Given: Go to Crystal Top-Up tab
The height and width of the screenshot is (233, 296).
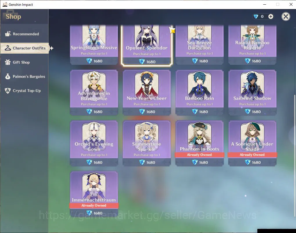Looking at the screenshot, I should pos(24,91).
